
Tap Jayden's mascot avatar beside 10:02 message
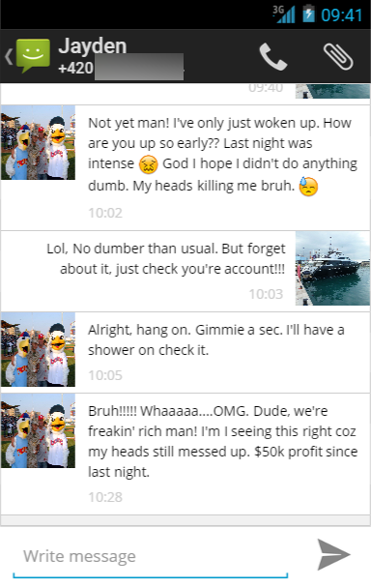(38, 142)
